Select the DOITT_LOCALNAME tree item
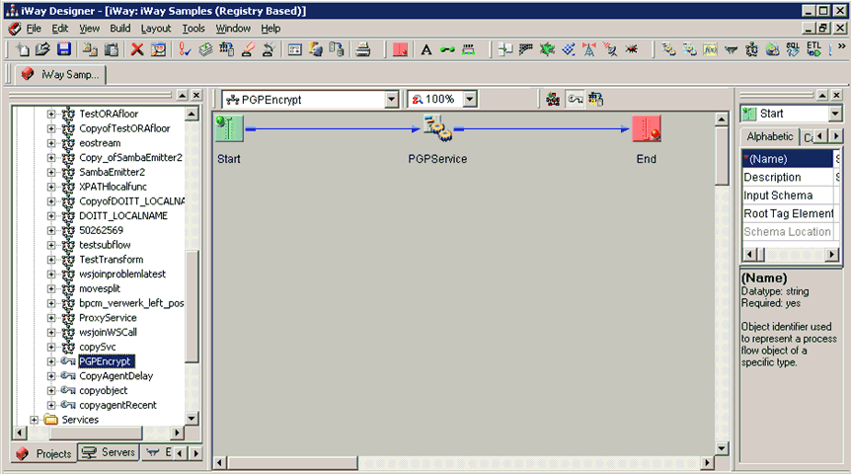 (123, 216)
